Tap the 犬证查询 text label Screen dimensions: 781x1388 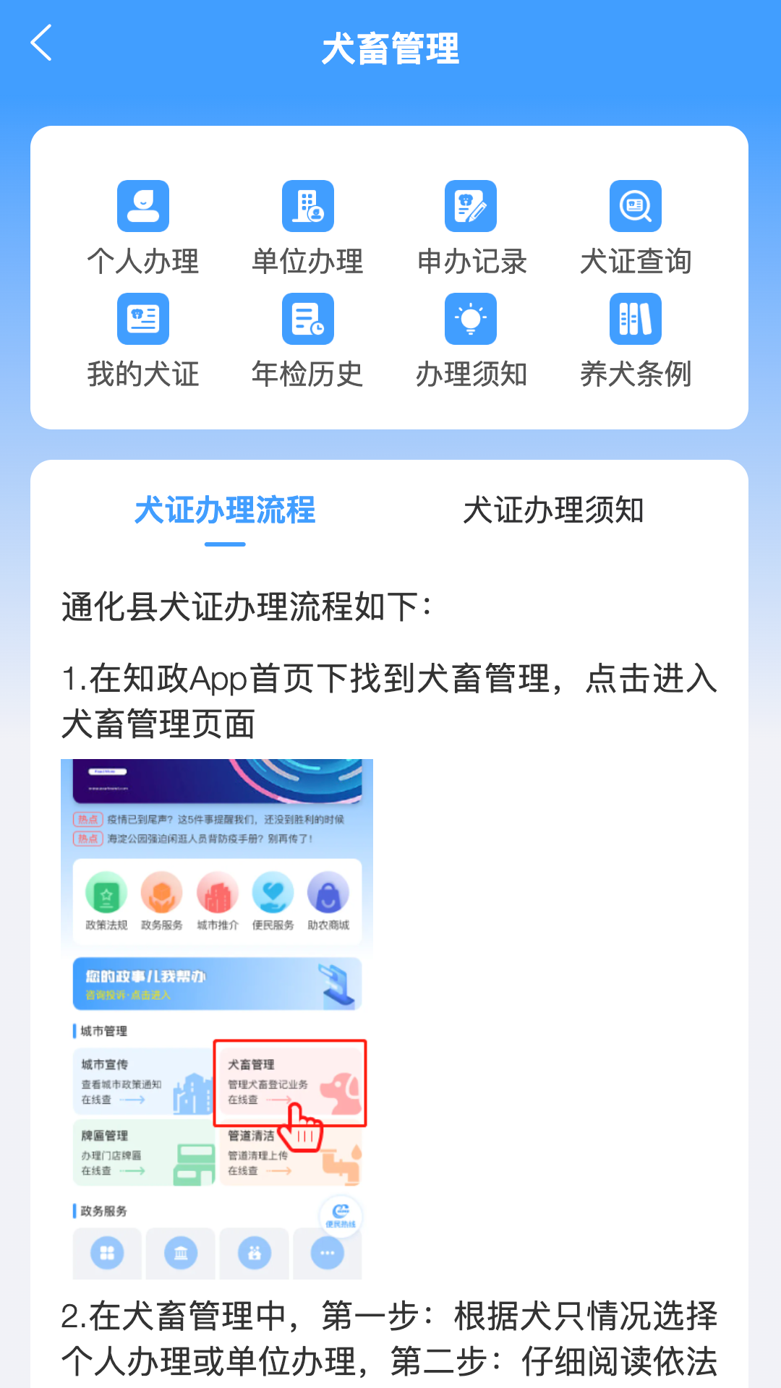[636, 261]
